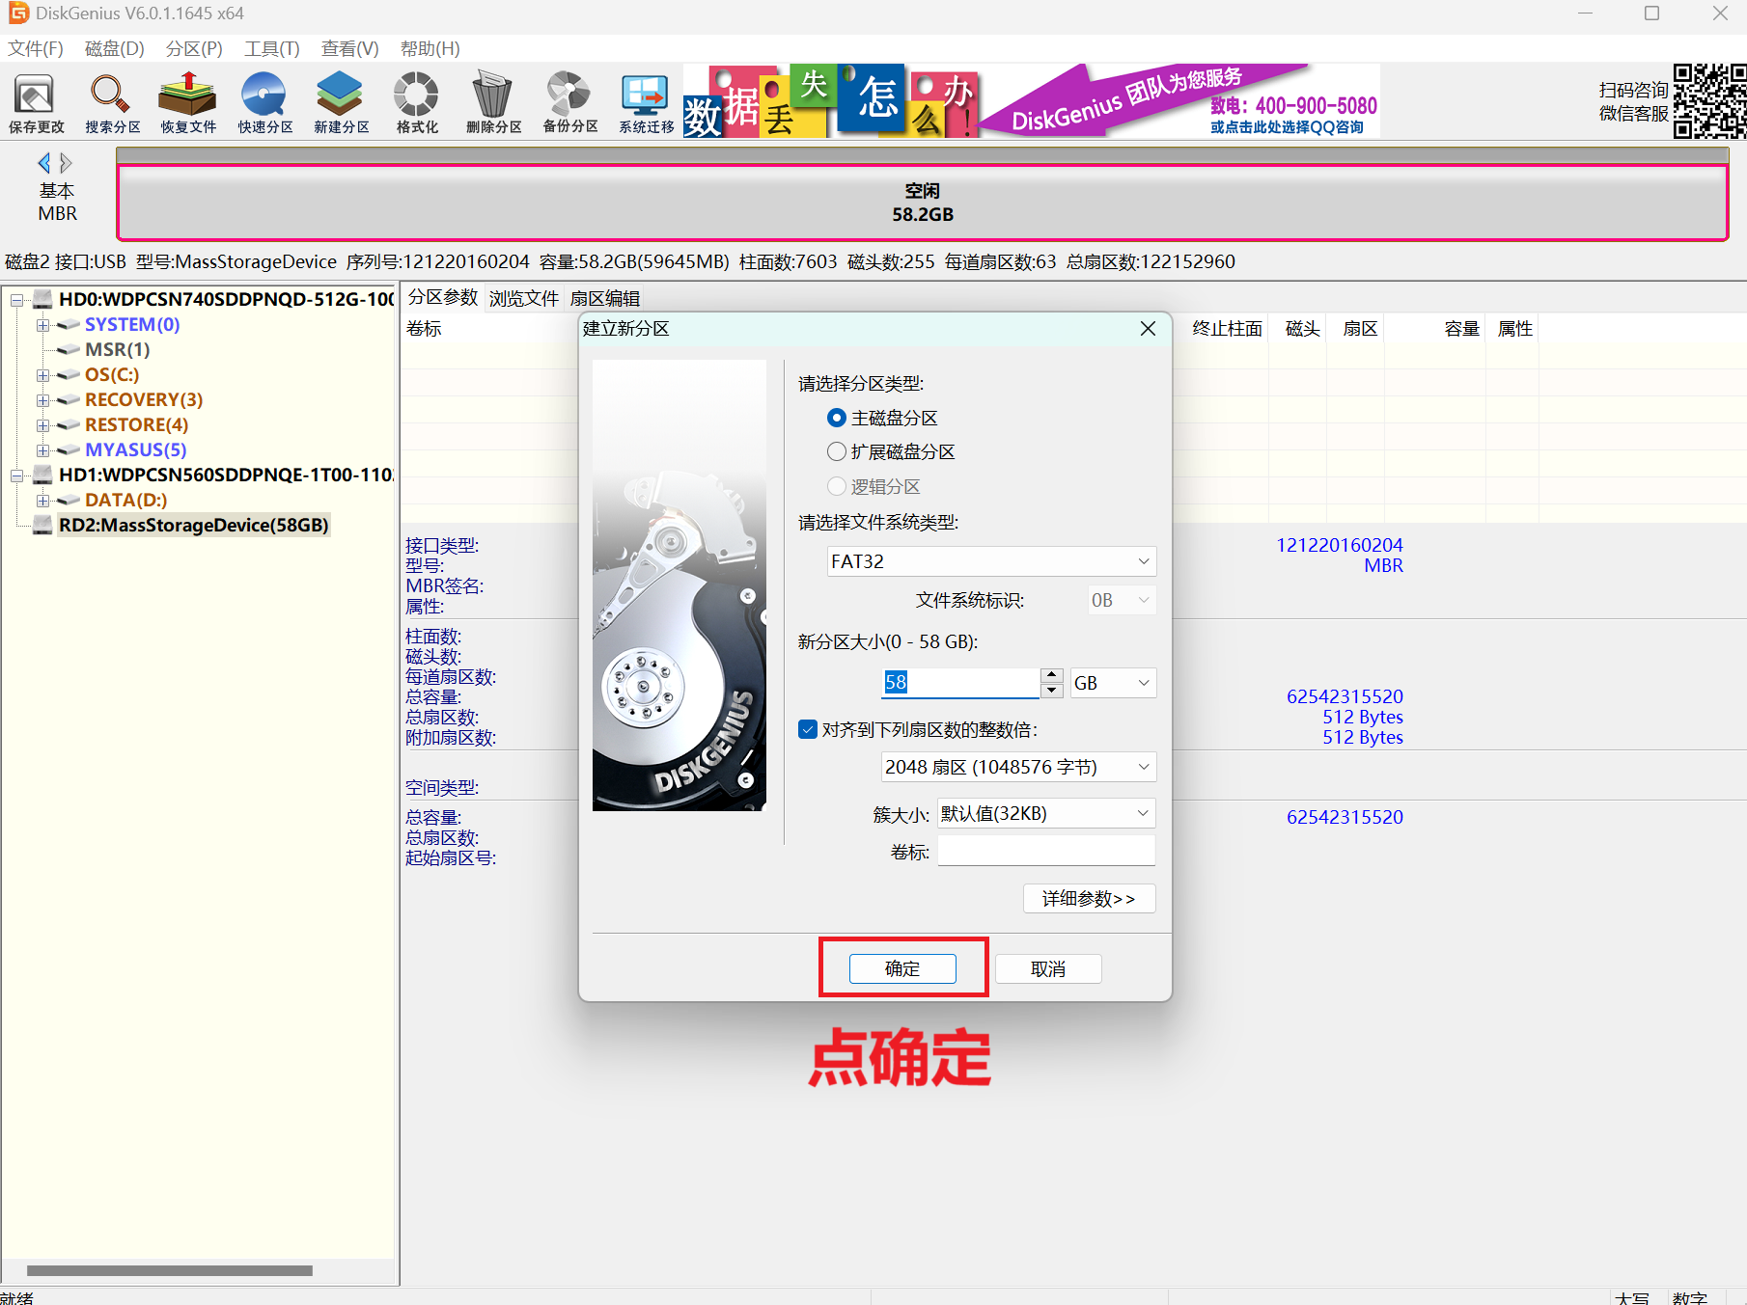Select the MSR(1) partition in tree
The image size is (1747, 1305).
[x=117, y=350]
